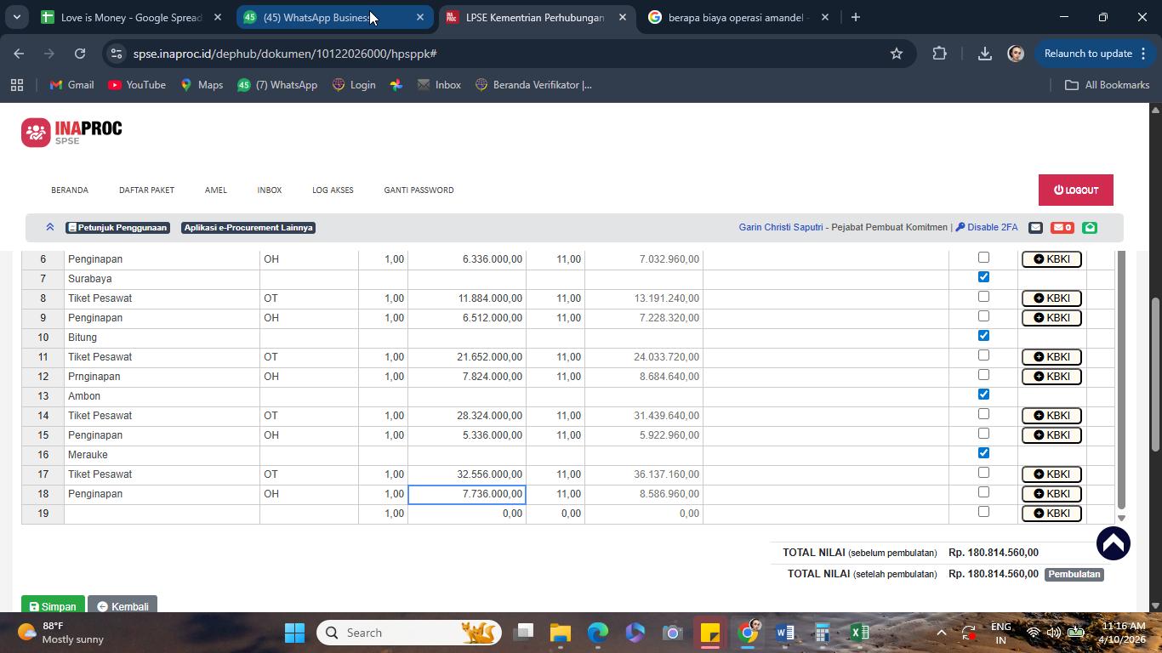Viewport: 1162px width, 653px height.
Task: Uncheck the Bitung row 10 checkbox
Action: [x=983, y=336]
